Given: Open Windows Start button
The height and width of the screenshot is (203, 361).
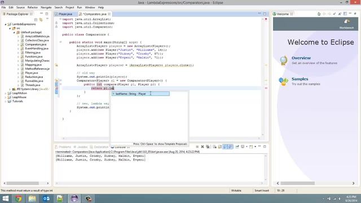Looking at the screenshot, I should (x=5, y=198).
